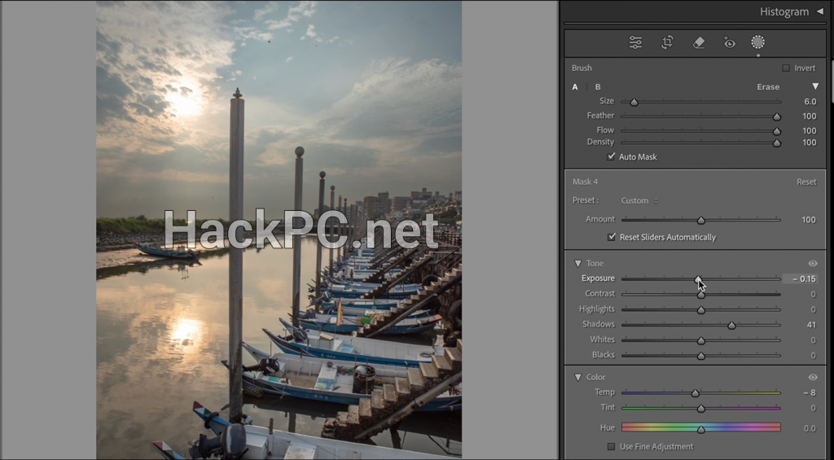Select brush A
Viewport: 834px width, 460px height.
[575, 86]
